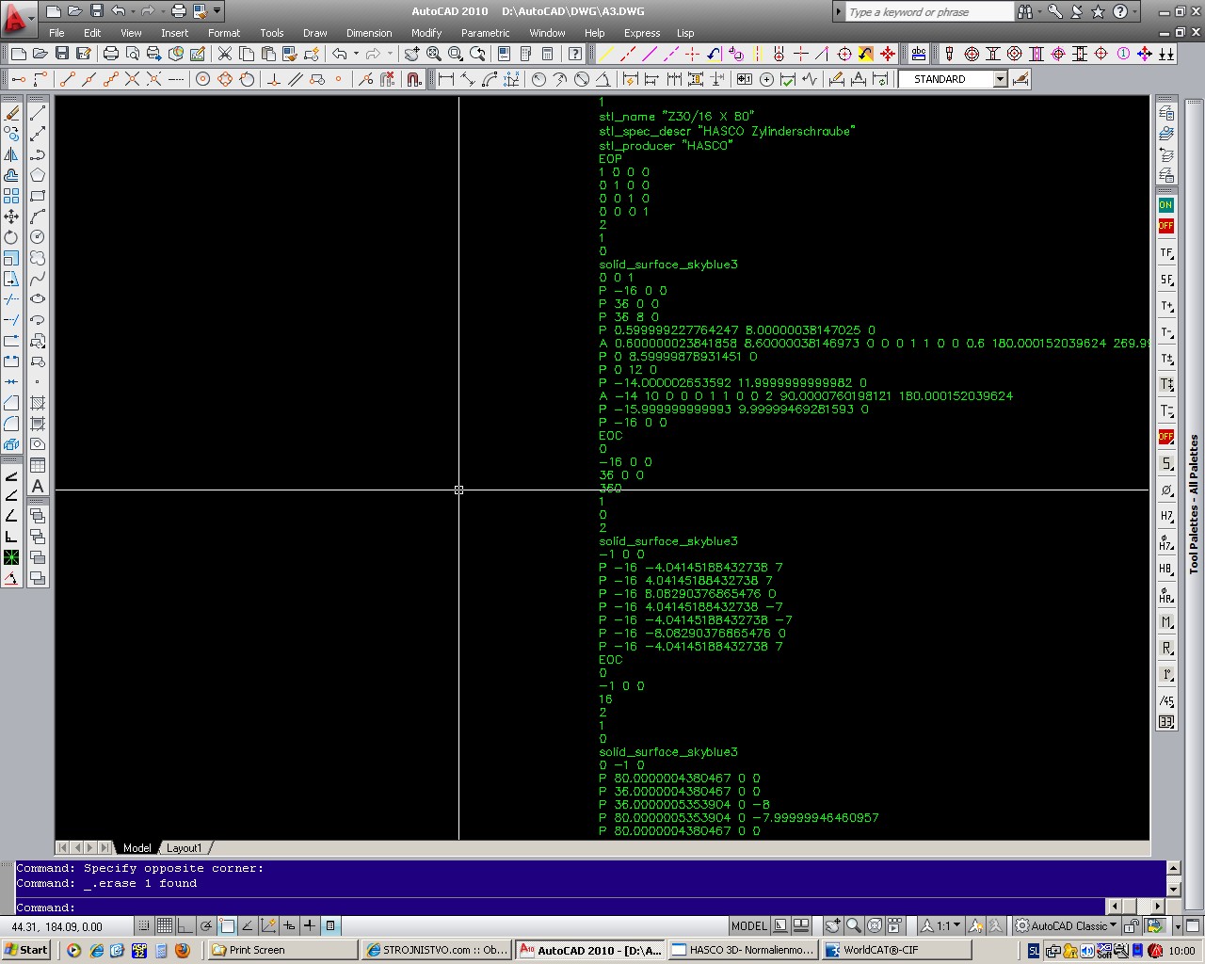Select the Aligned dimension tool
1205x964 pixels.
[468, 80]
